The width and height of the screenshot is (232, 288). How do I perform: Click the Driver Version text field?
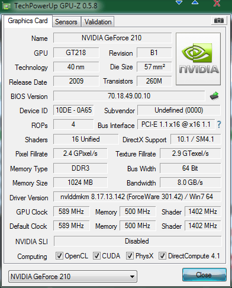(x=137, y=197)
